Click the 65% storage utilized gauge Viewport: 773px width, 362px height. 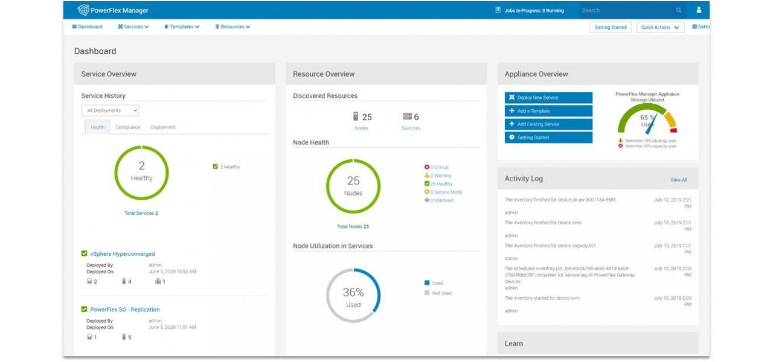click(647, 119)
